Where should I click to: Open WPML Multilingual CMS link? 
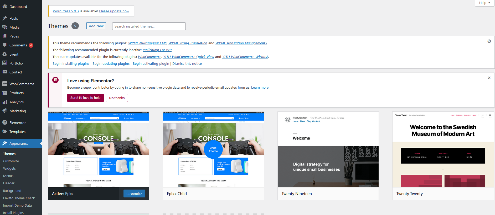(x=147, y=43)
